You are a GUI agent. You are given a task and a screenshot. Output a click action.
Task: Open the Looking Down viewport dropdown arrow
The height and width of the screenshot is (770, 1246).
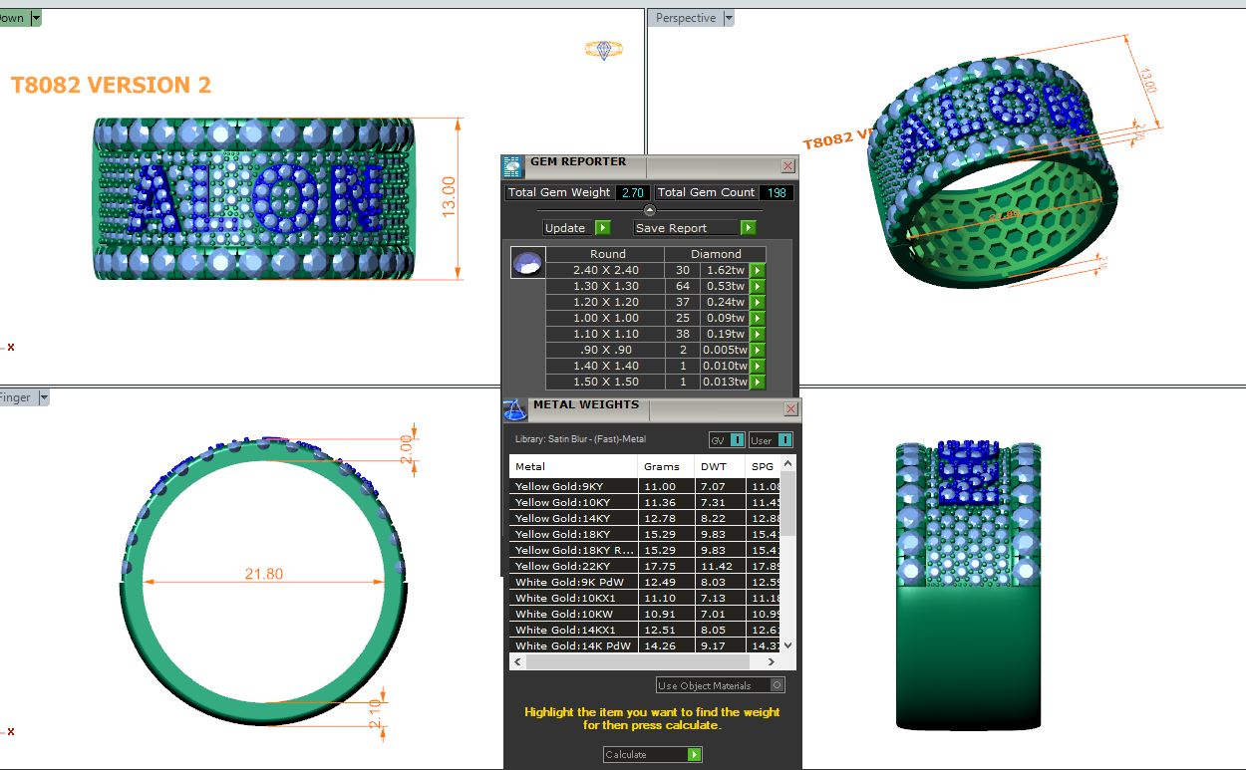pos(37,18)
